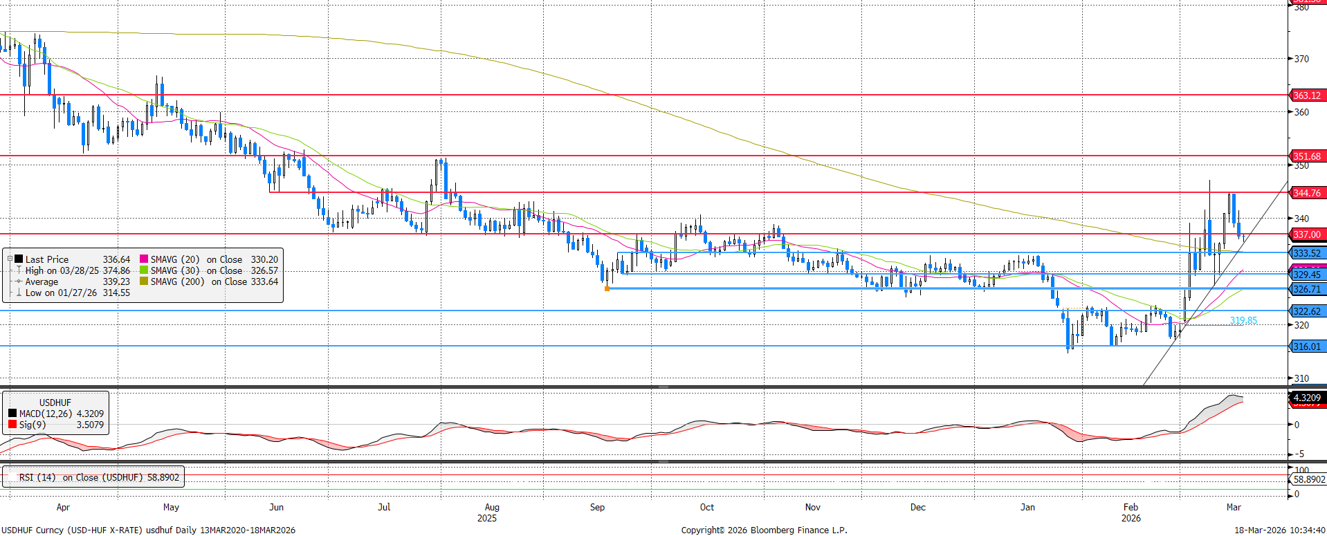Click the 333.52 blue support level tag
Image resolution: width=1327 pixels, height=536 pixels.
(1307, 253)
